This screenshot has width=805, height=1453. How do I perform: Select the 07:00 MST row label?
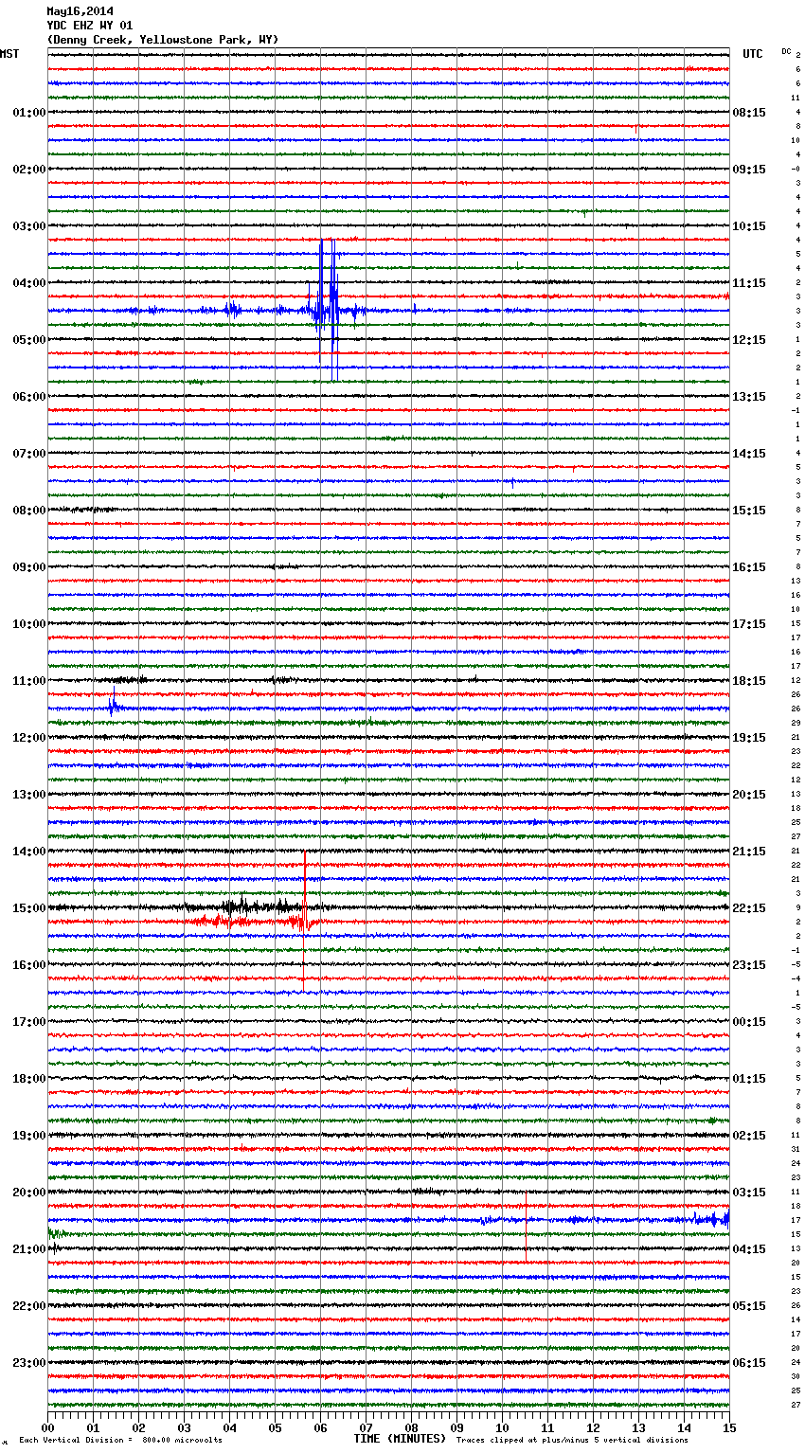[x=29, y=453]
